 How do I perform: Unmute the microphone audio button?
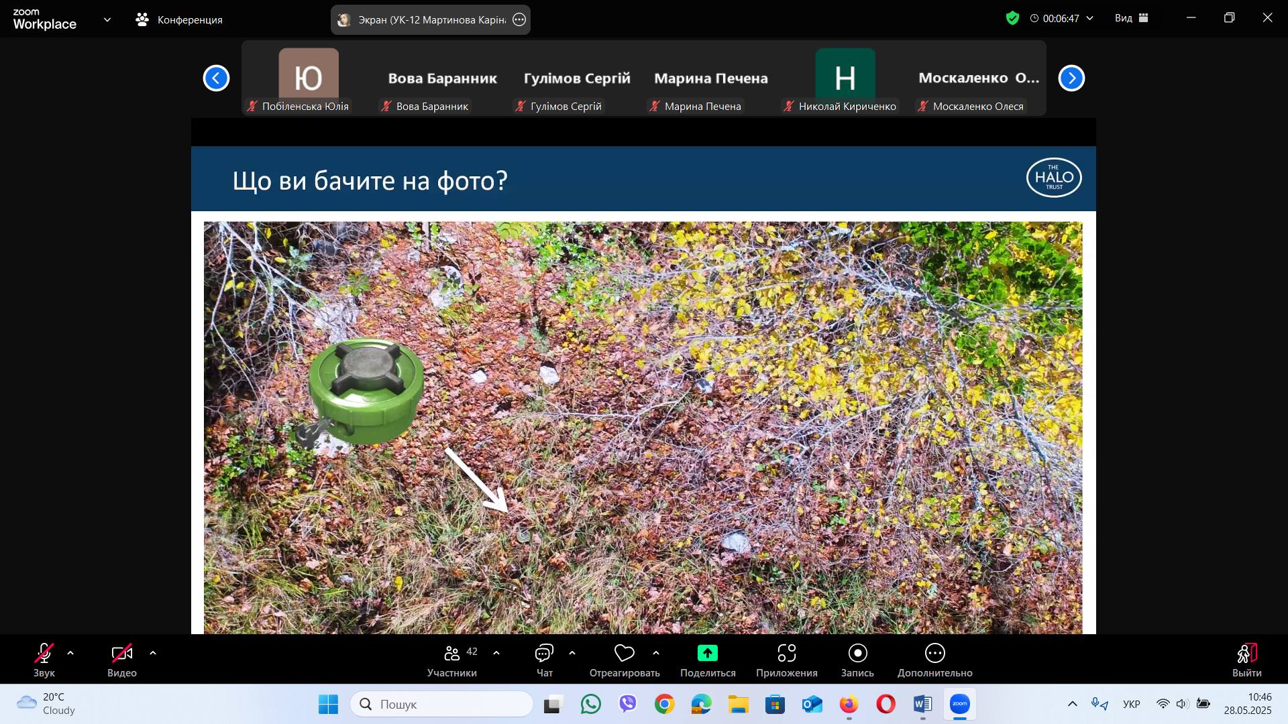click(x=44, y=654)
